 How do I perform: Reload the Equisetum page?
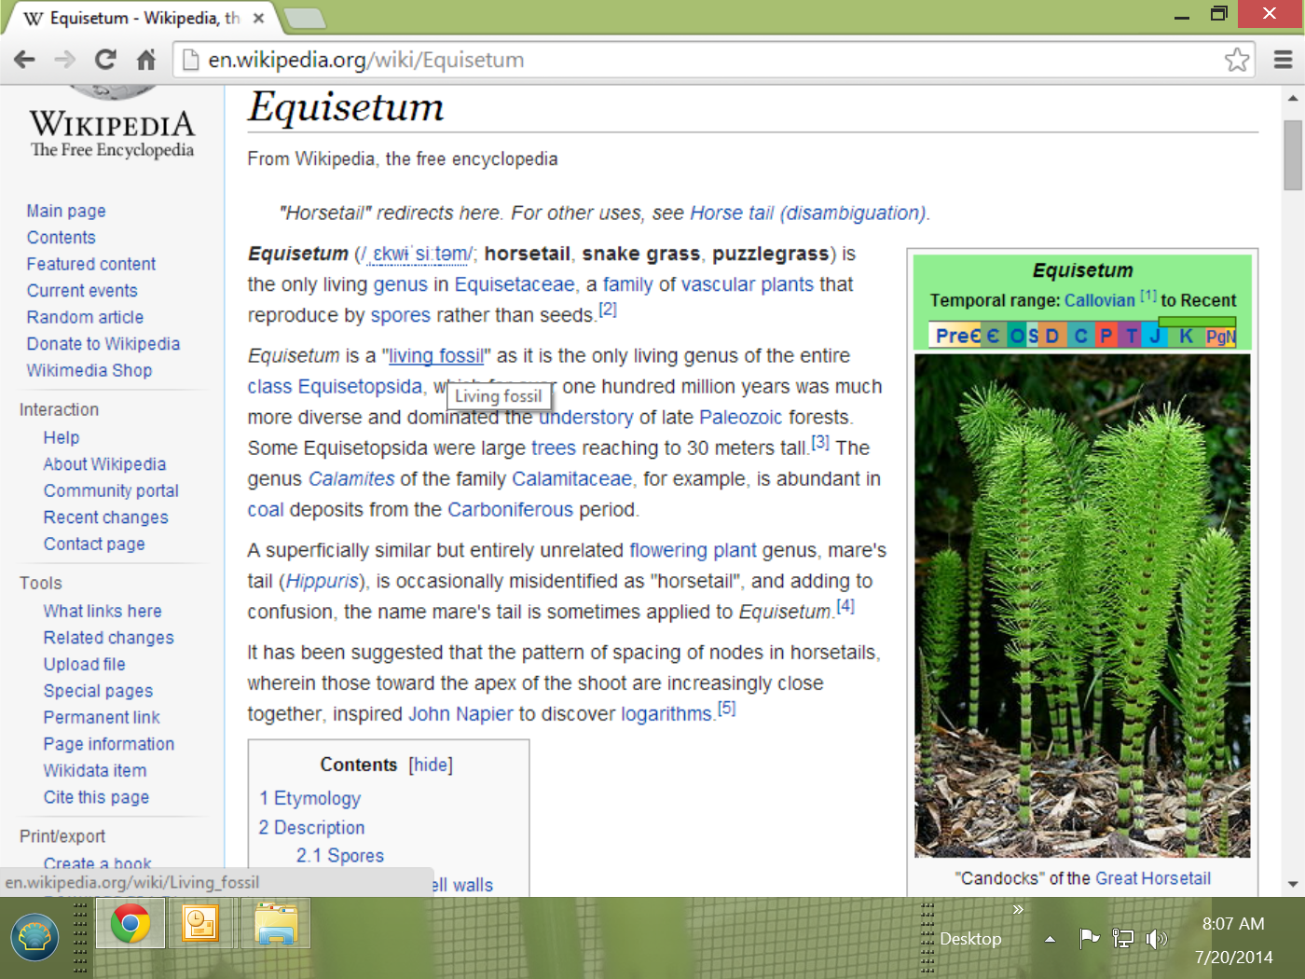(105, 60)
